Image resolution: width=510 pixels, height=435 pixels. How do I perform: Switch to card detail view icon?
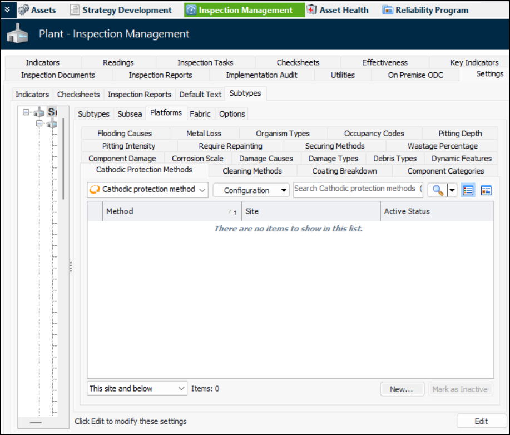[486, 190]
